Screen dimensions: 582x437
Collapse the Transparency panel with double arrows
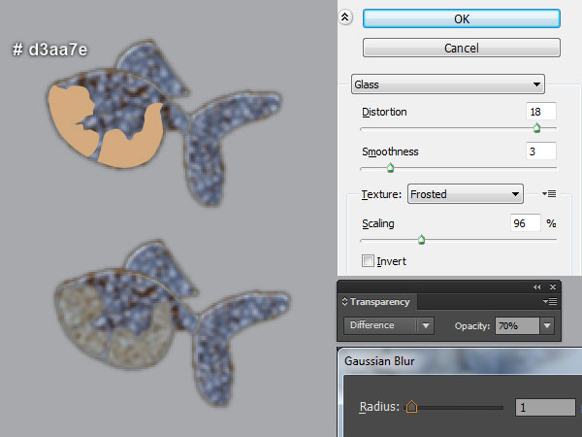(x=536, y=286)
